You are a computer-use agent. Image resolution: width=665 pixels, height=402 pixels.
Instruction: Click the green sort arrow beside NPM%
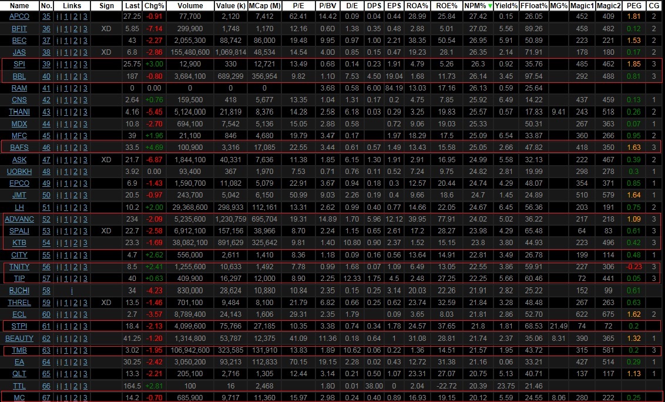pos(491,6)
